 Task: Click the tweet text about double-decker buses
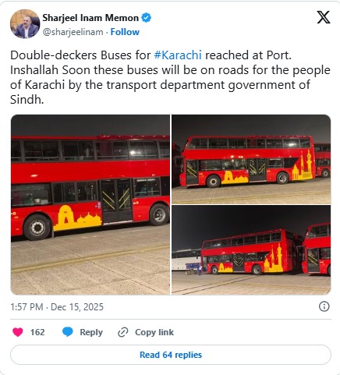pos(170,77)
